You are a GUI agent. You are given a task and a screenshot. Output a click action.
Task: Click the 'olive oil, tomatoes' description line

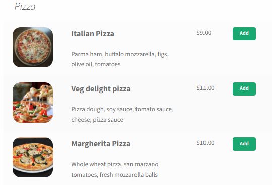click(x=96, y=64)
